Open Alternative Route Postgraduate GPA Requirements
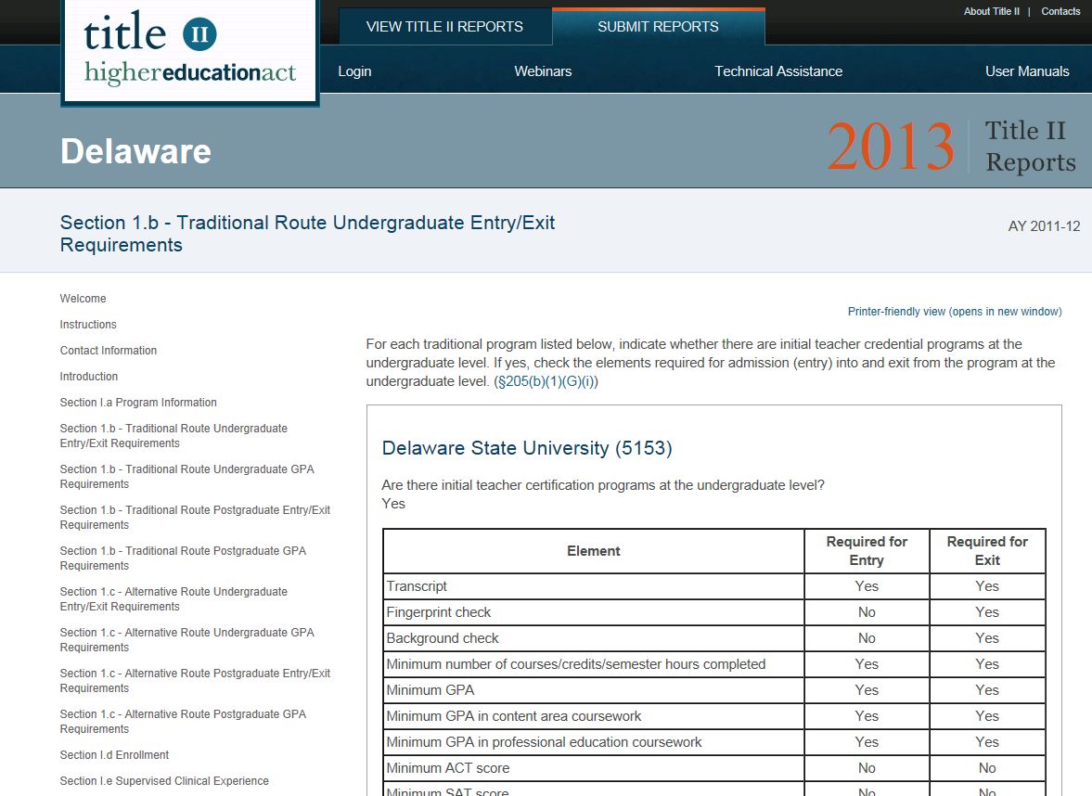 (183, 721)
